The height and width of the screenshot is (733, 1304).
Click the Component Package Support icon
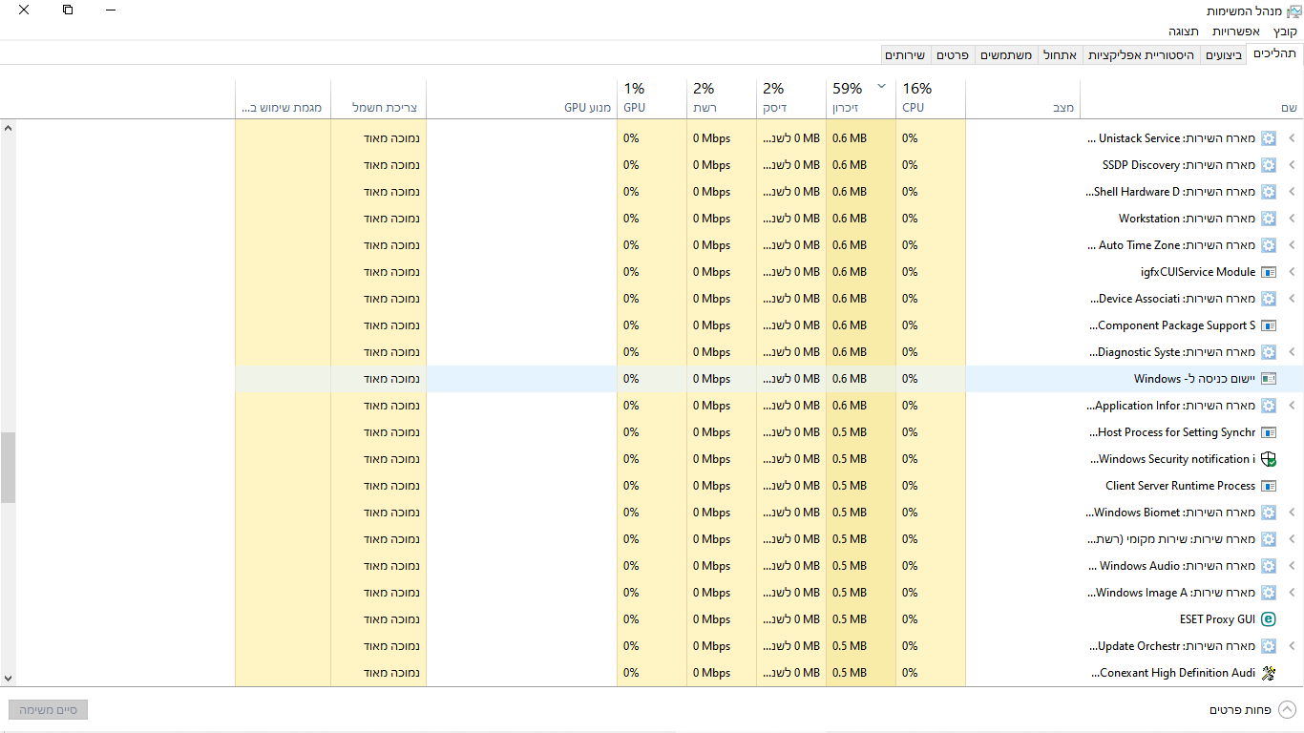point(1269,325)
